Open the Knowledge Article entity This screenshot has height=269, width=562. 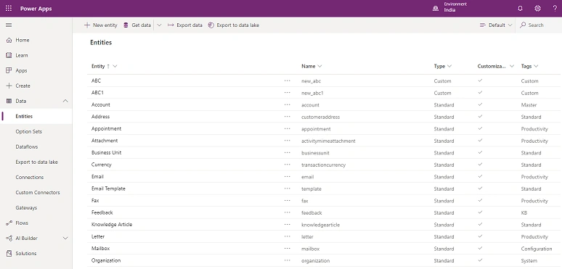[x=112, y=225]
